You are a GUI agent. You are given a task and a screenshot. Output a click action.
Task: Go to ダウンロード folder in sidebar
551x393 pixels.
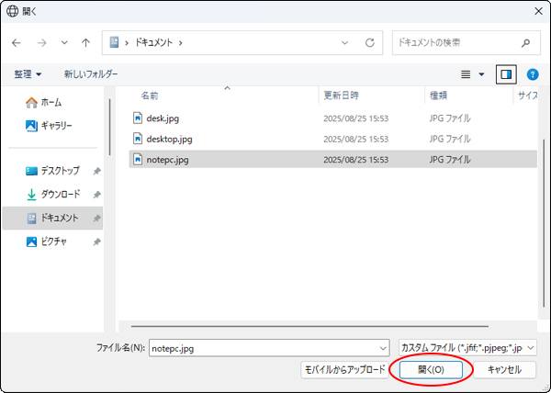pos(60,195)
